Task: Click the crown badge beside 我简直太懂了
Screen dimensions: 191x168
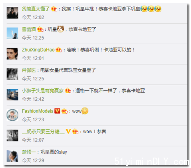Action: tap(54, 9)
